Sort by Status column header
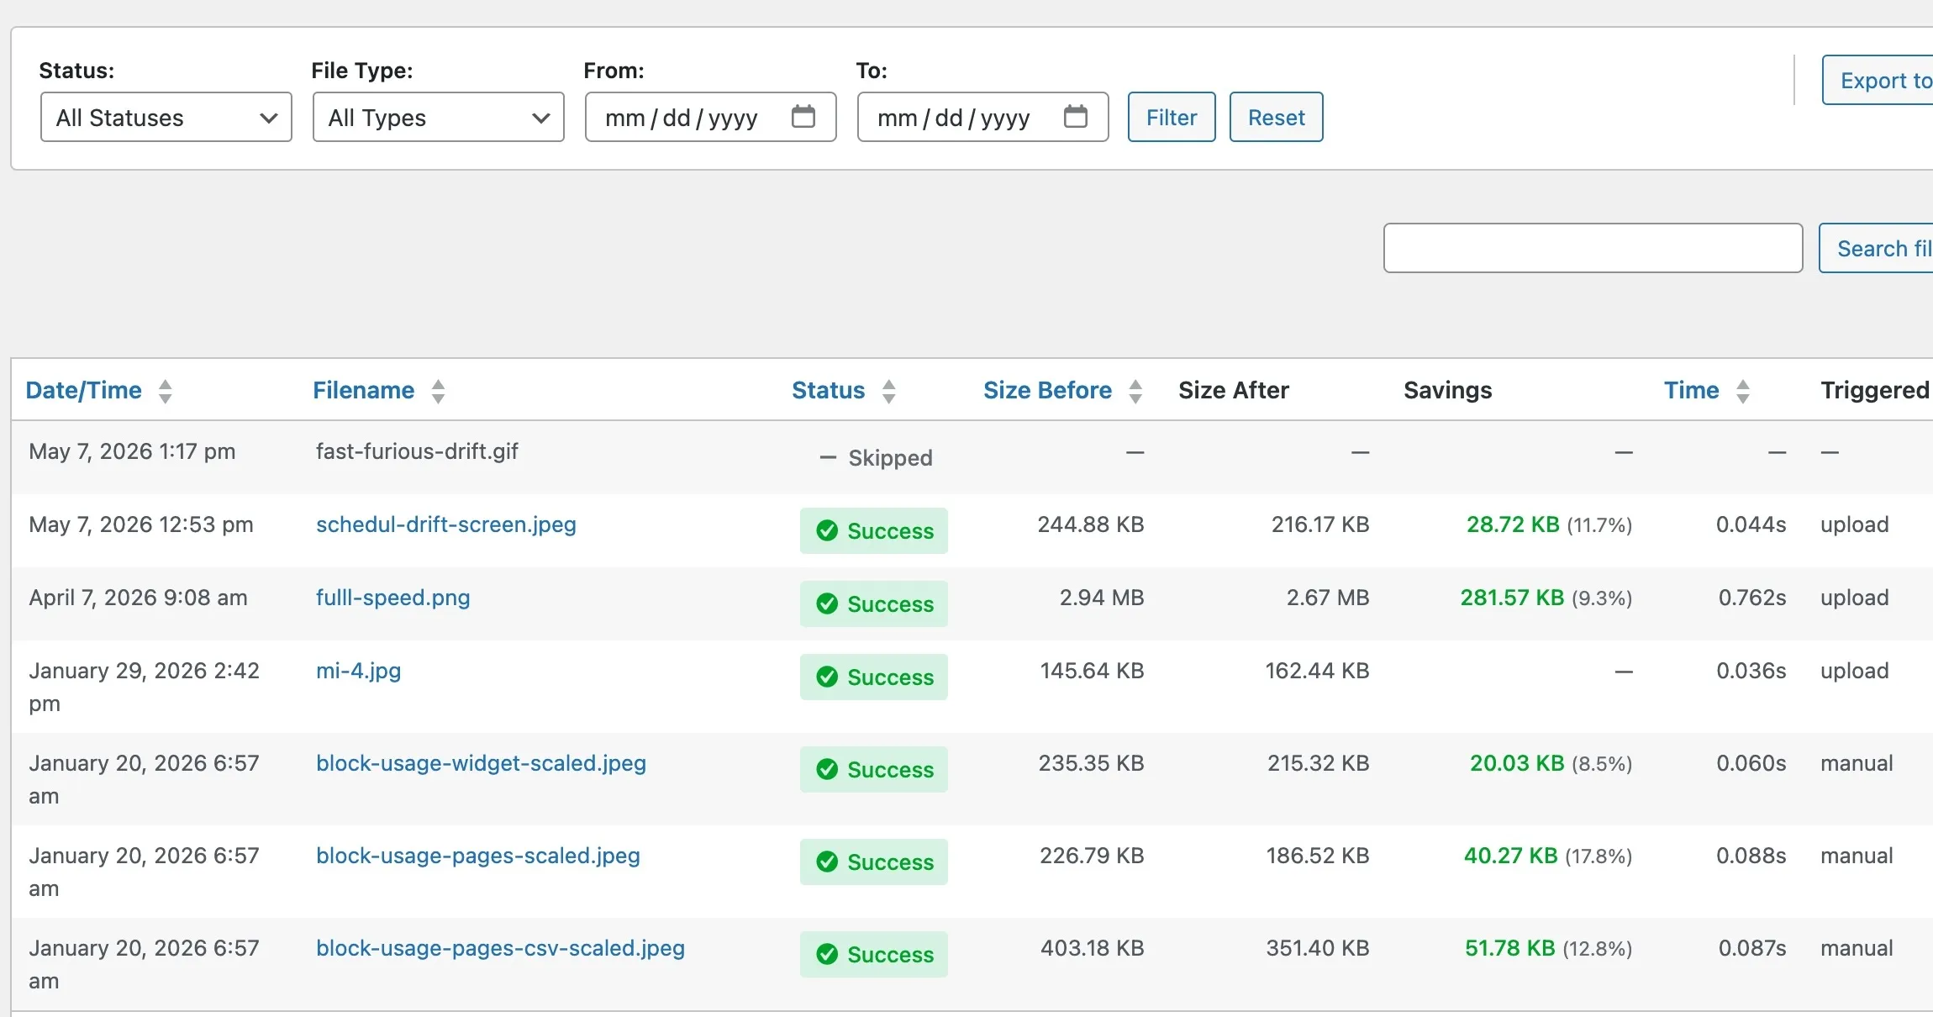 828,390
